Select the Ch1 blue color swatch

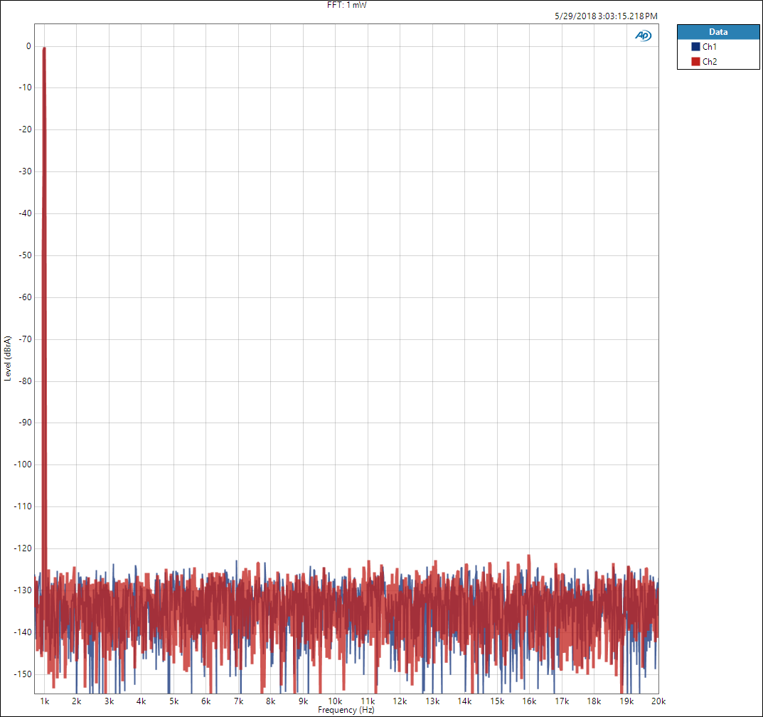click(x=695, y=47)
